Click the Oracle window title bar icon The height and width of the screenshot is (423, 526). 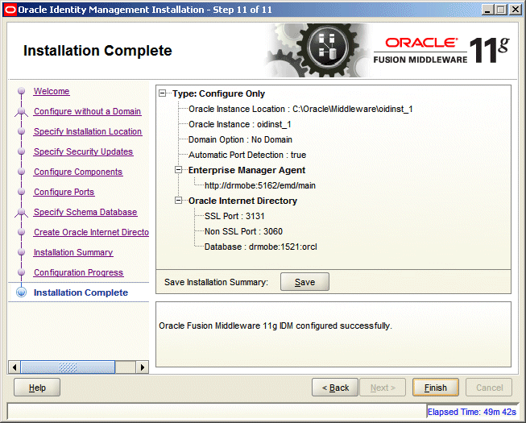click(x=10, y=10)
